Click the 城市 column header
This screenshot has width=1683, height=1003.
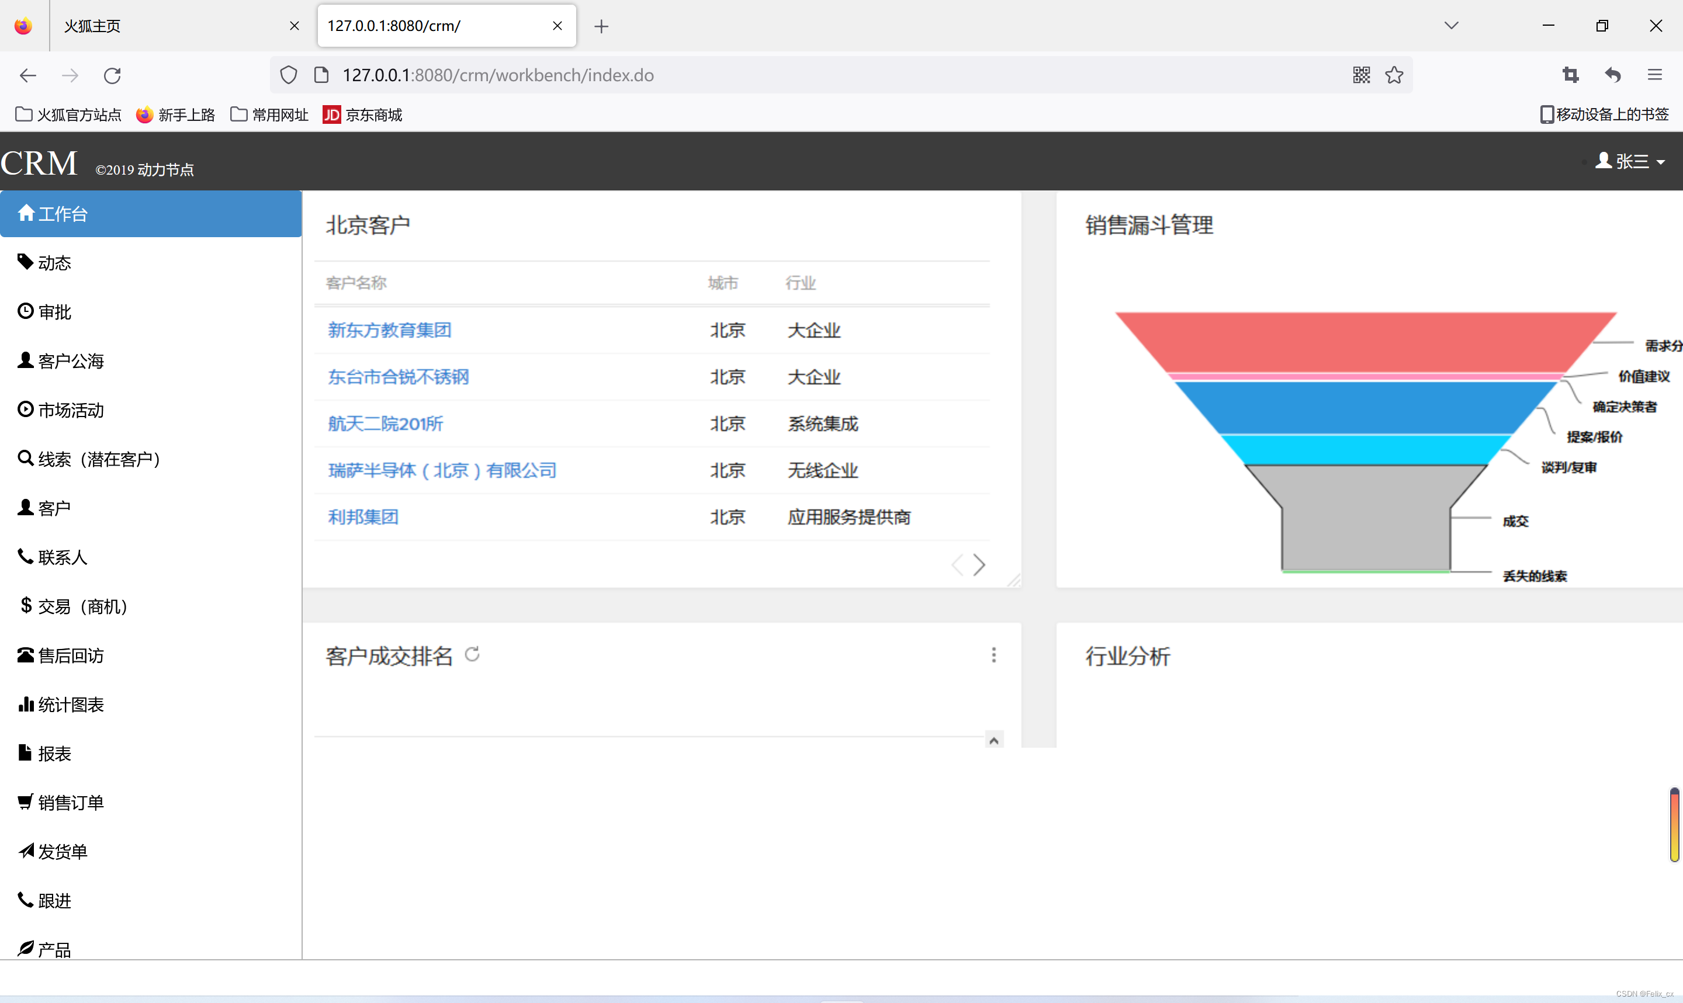[723, 283]
